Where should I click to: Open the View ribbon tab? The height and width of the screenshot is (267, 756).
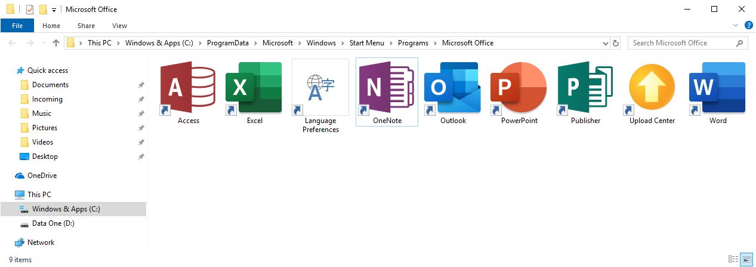(x=119, y=26)
